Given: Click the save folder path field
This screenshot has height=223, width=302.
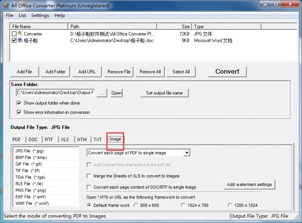Looking at the screenshot, I should coord(55,93).
